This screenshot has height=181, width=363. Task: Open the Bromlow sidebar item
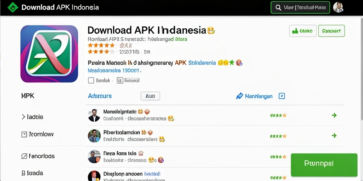point(38,134)
